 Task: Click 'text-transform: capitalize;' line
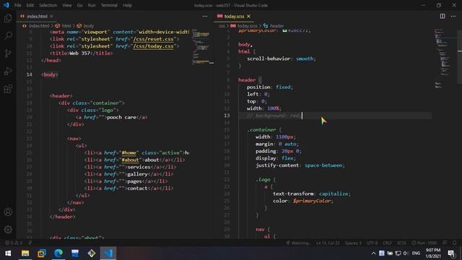pos(312,194)
